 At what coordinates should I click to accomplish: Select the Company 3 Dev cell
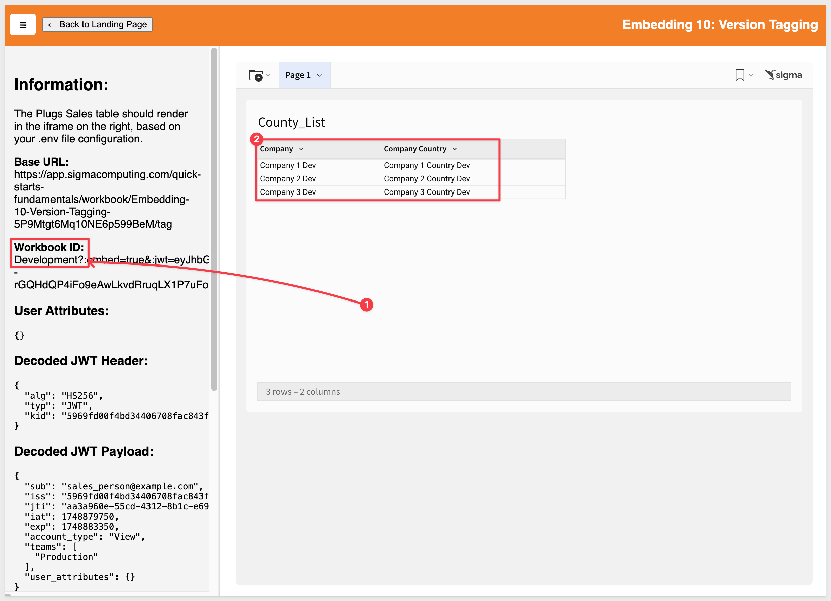click(288, 192)
